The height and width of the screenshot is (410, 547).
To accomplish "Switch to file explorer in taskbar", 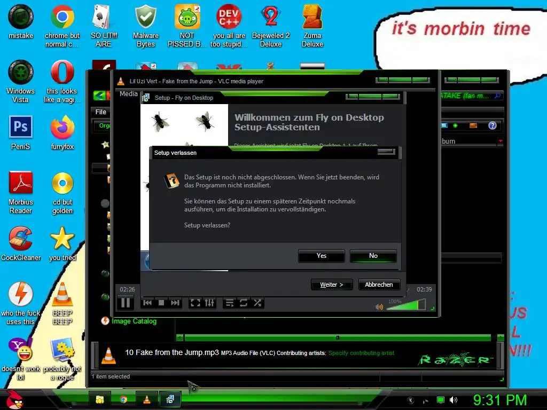I will pos(100,399).
